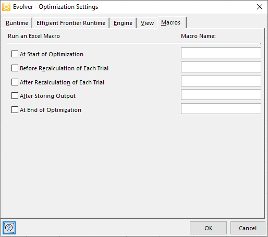
Task: Enable After Storing Output macro option
Action: 15,96
